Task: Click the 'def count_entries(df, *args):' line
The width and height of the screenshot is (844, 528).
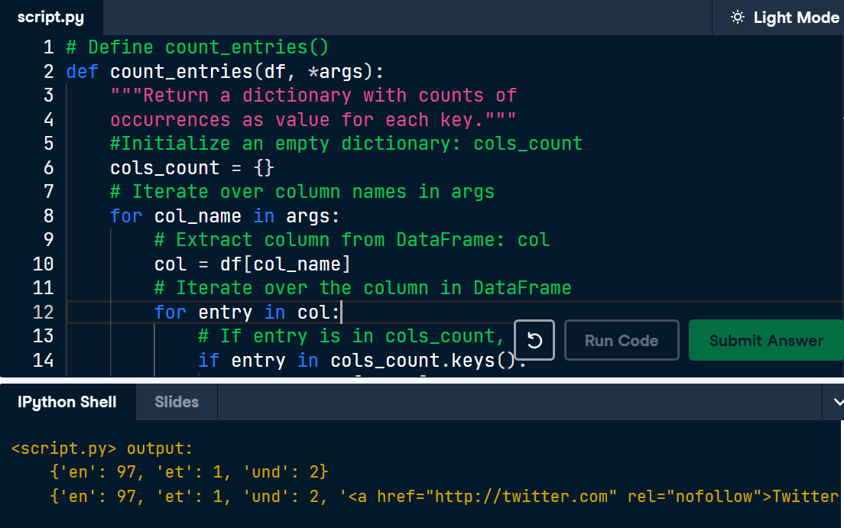Action: click(225, 72)
